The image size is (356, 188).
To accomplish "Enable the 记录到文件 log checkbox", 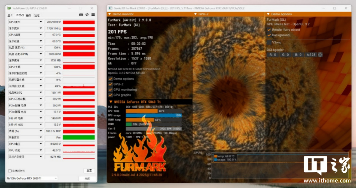I will tap(10, 171).
